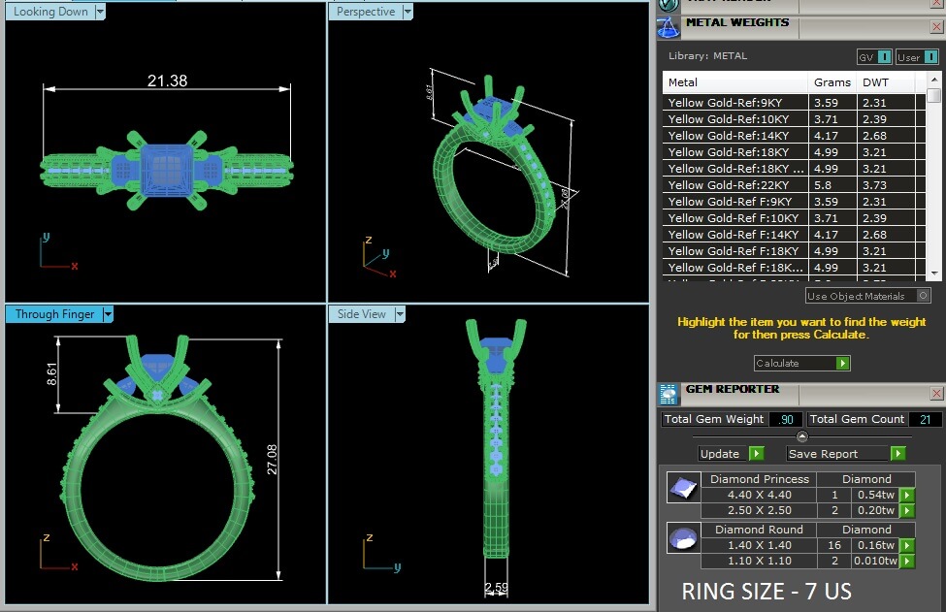946x612 pixels.
Task: Click the green arrow beside Save Report
Action: coord(898,453)
